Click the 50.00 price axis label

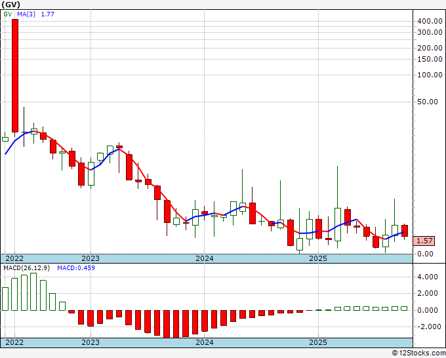(x=430, y=102)
